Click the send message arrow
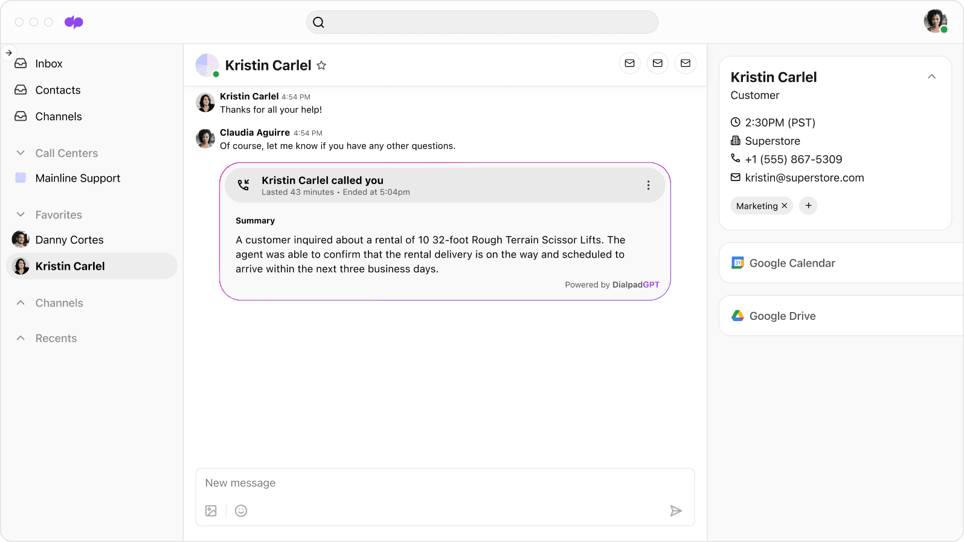The height and width of the screenshot is (542, 964). point(676,511)
